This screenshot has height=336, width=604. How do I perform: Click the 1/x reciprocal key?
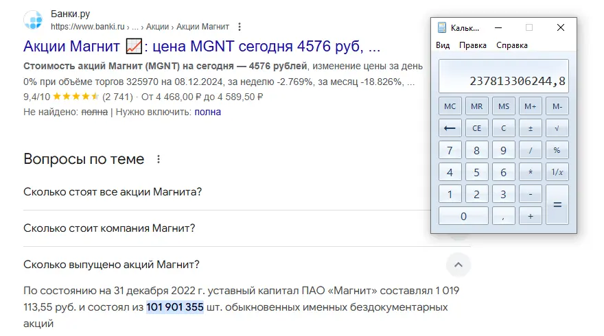(557, 172)
